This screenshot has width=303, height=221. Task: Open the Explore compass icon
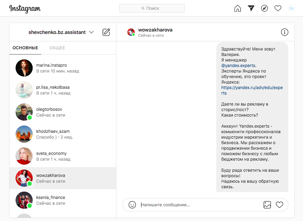tap(264, 8)
